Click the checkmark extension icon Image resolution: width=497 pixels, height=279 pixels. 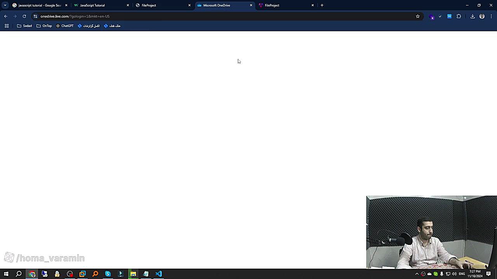tap(440, 16)
